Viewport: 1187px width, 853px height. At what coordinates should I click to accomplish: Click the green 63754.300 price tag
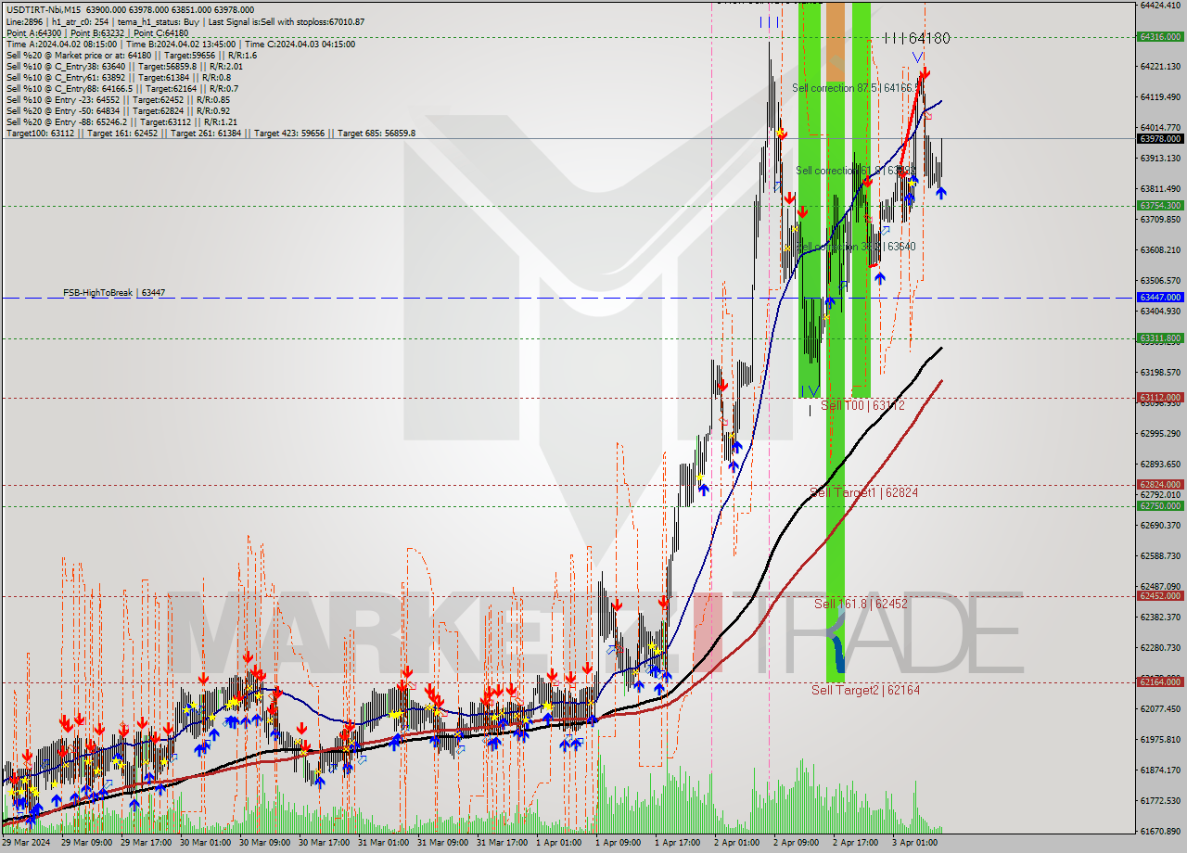[x=1159, y=205]
